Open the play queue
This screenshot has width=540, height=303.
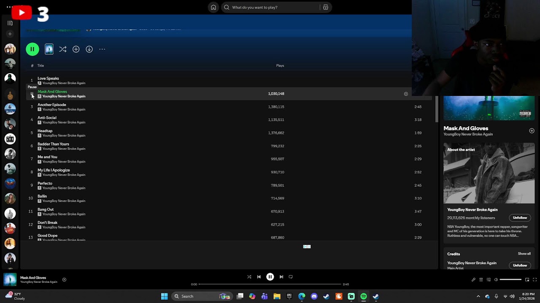[x=481, y=279]
